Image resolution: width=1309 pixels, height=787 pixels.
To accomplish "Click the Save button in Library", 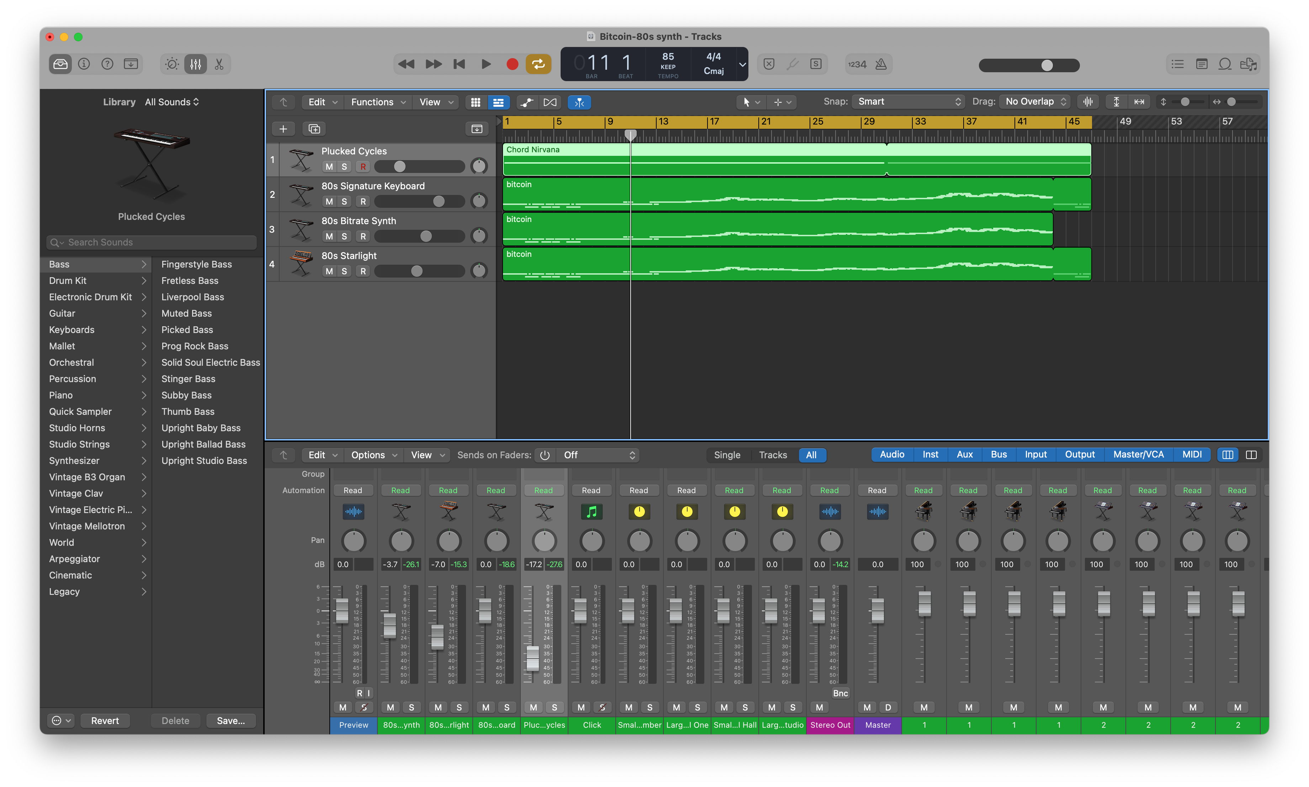I will click(x=230, y=721).
